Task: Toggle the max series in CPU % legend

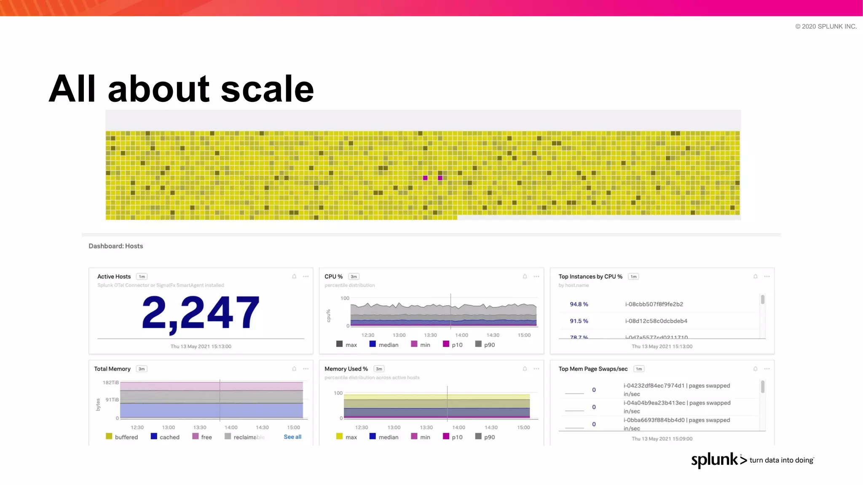Action: coord(347,344)
